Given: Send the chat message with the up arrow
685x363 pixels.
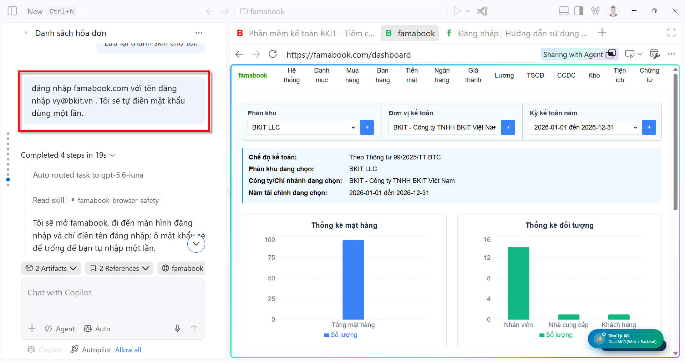Looking at the screenshot, I should click(194, 328).
